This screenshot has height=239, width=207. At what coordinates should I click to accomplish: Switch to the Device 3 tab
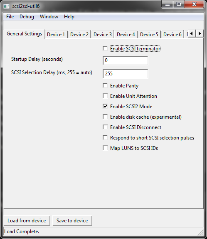[x=103, y=35]
